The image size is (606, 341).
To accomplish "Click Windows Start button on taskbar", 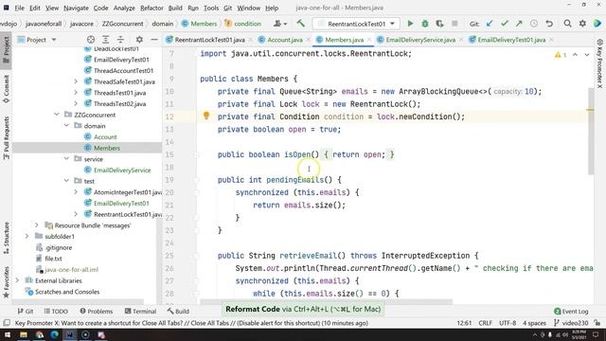I will click(8, 334).
